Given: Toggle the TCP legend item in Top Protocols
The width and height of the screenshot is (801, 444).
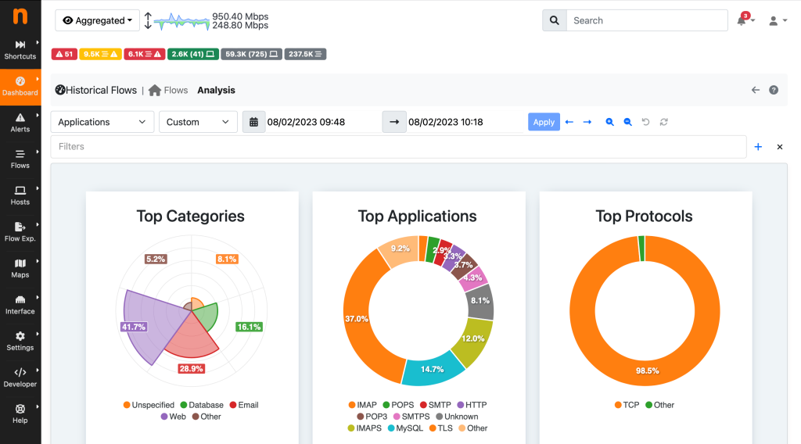Looking at the screenshot, I should 627,405.
